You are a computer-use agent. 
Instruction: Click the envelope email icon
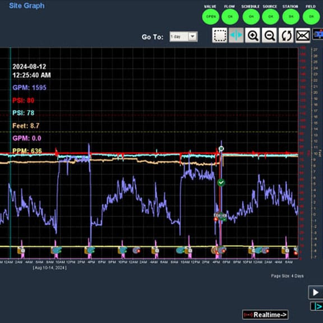pos(303,35)
